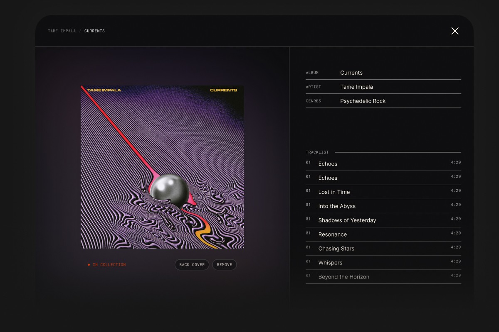Select the Currents breadcrumb item
The height and width of the screenshot is (332, 499).
[94, 31]
